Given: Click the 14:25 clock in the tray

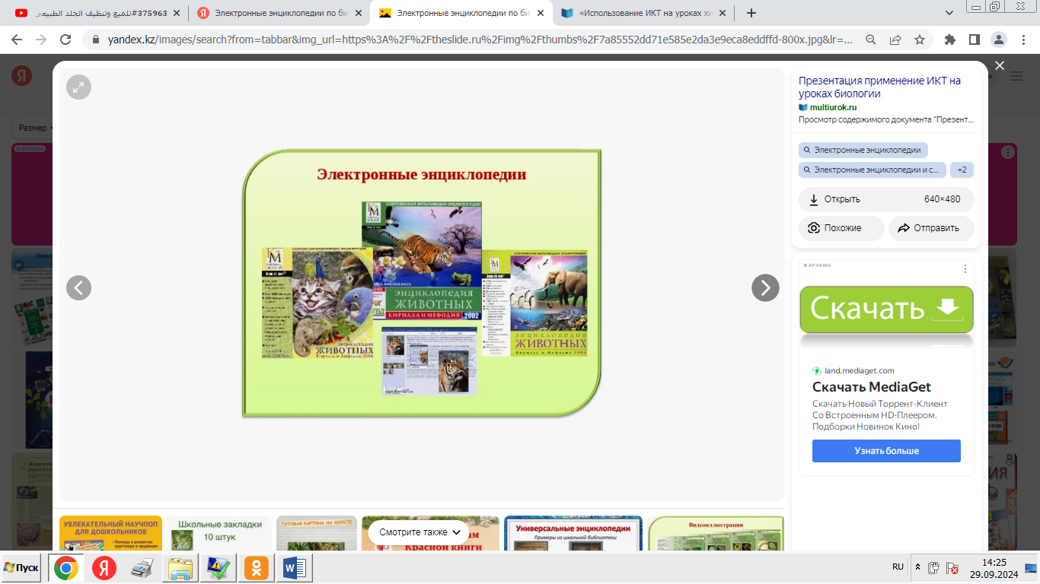Looking at the screenshot, I should pos(994,568).
